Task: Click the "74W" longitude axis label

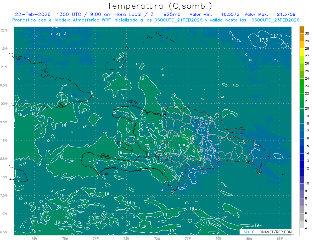Action: (96, 238)
